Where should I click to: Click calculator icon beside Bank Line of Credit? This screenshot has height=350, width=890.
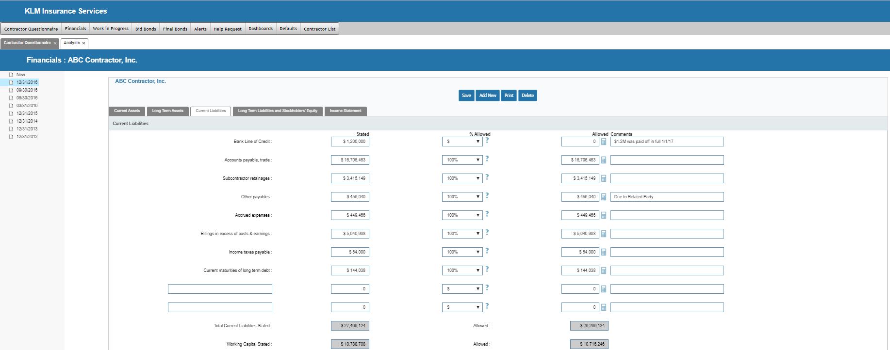point(604,142)
